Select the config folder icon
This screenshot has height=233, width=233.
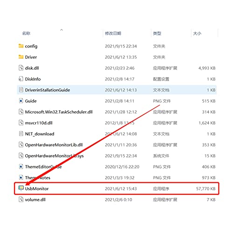21,46
